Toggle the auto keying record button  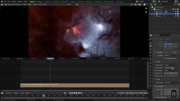[65, 93]
